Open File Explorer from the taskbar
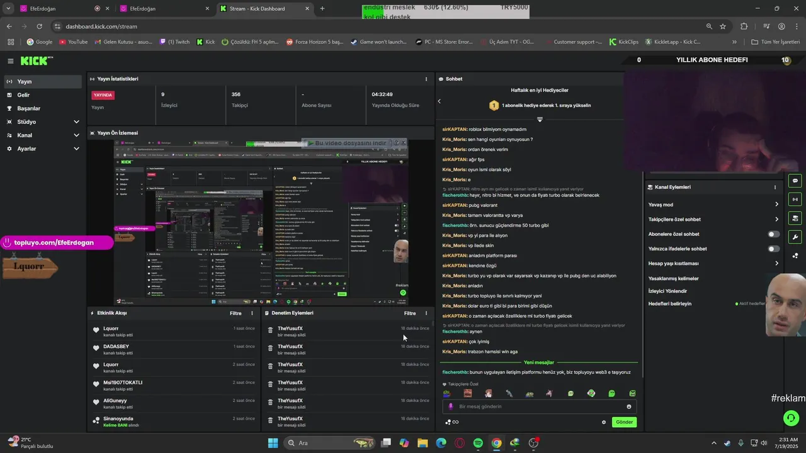The width and height of the screenshot is (806, 453). (x=423, y=443)
